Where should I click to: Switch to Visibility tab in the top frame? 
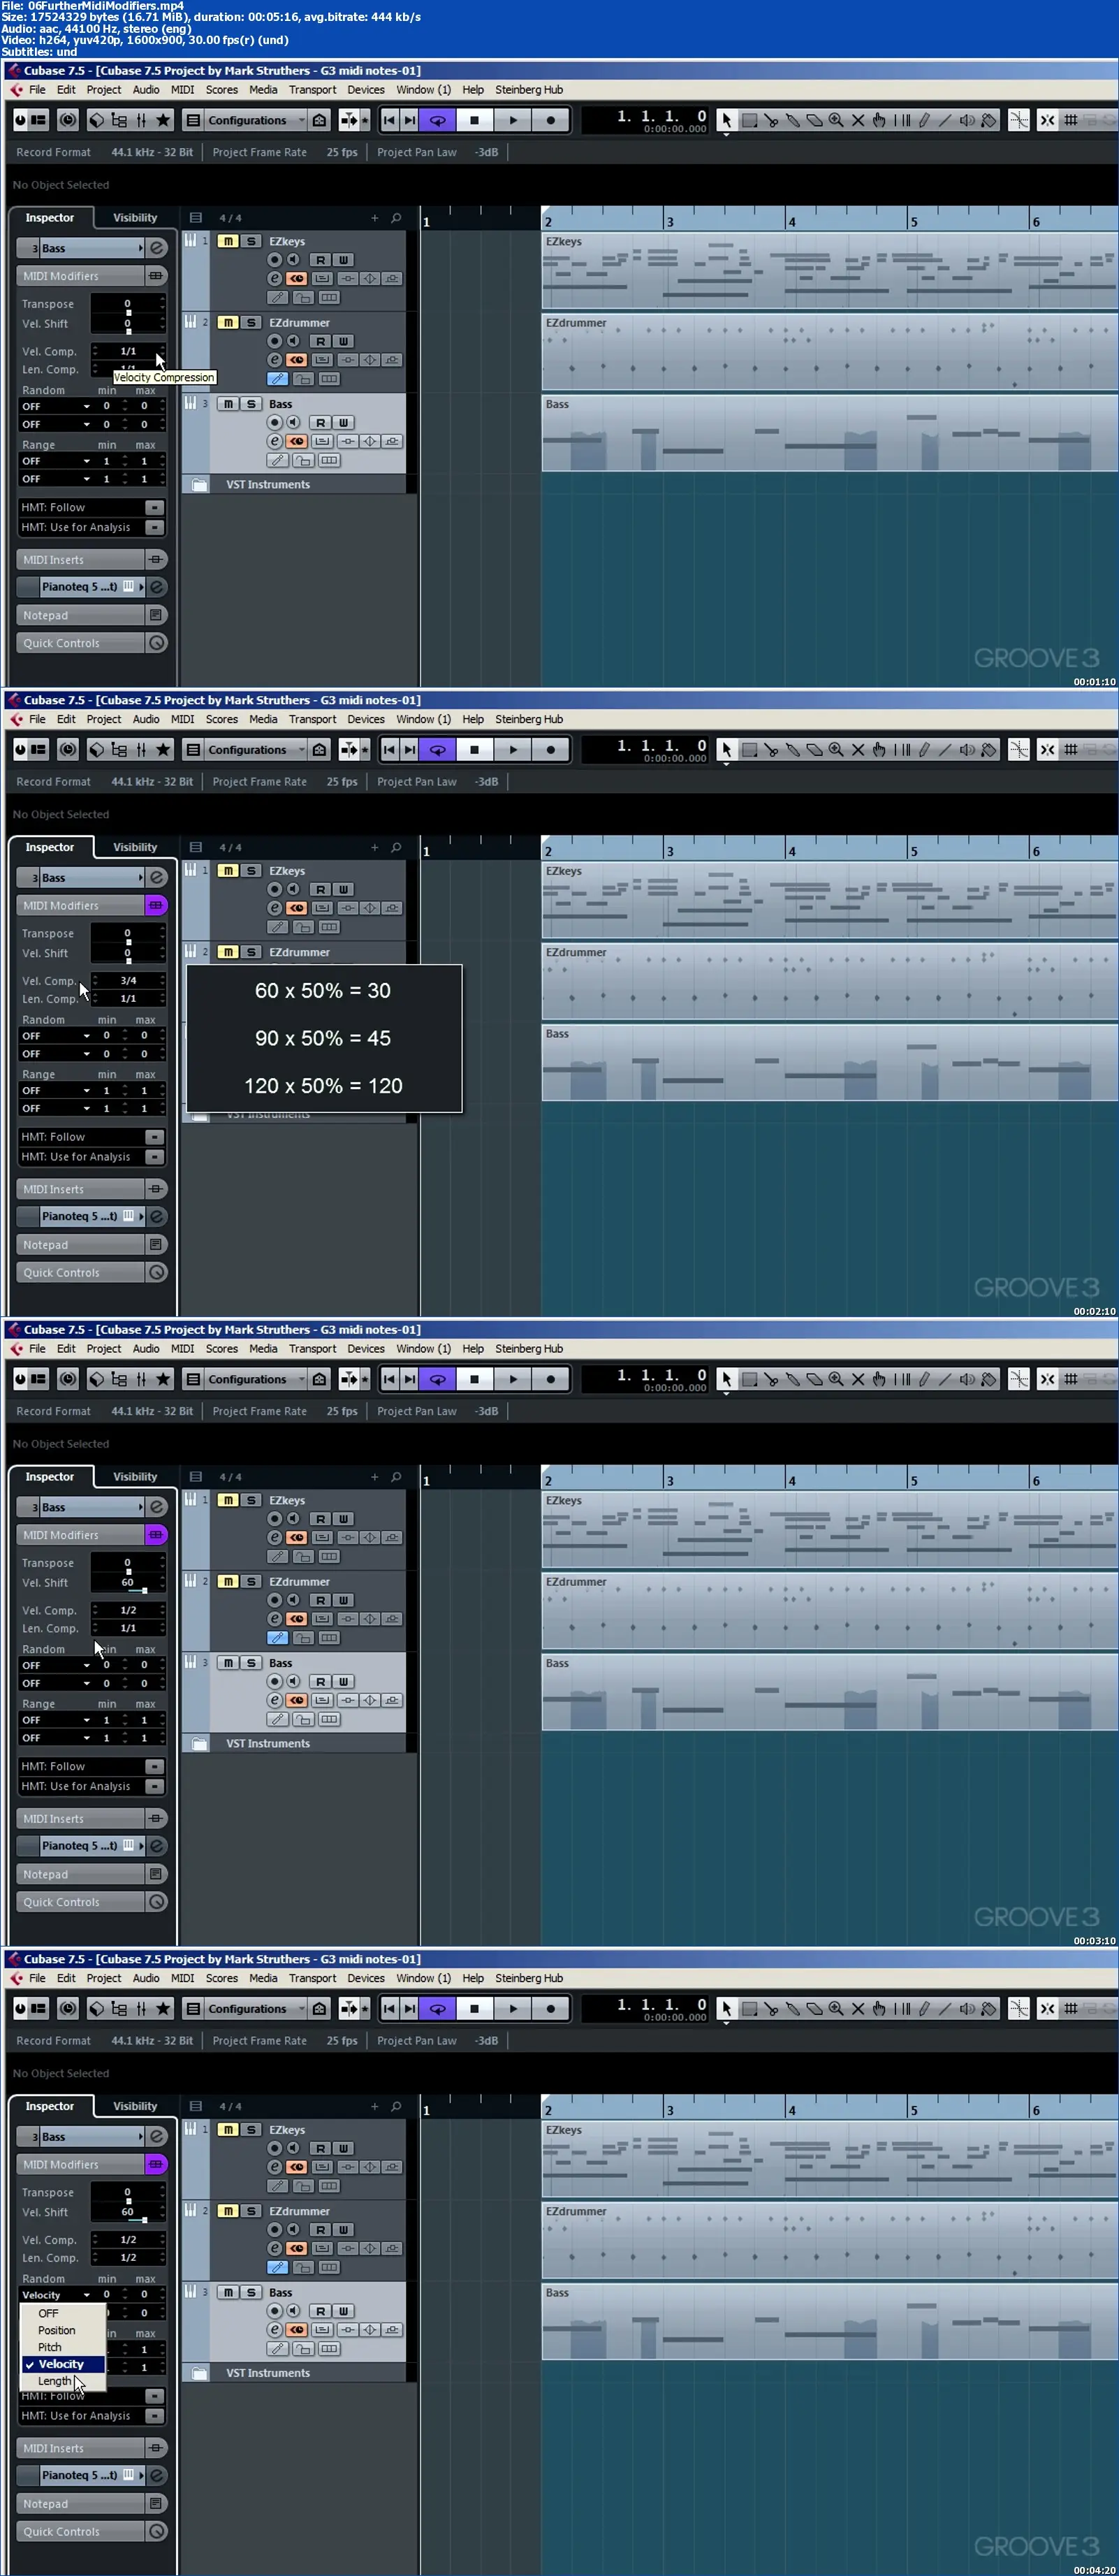pos(135,218)
